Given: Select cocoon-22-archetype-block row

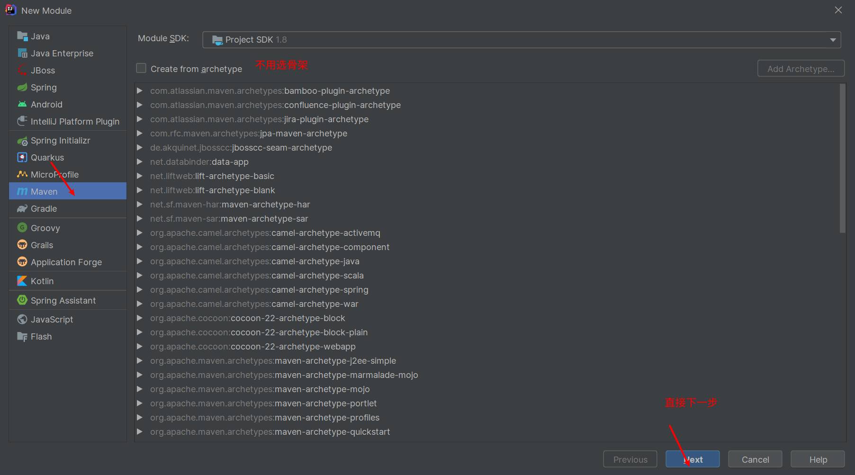Looking at the screenshot, I should (487, 318).
